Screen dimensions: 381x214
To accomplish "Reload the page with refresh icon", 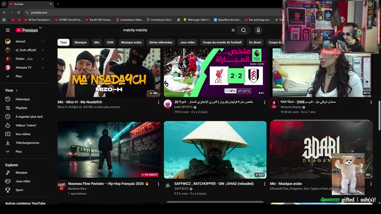I will coord(18,12).
